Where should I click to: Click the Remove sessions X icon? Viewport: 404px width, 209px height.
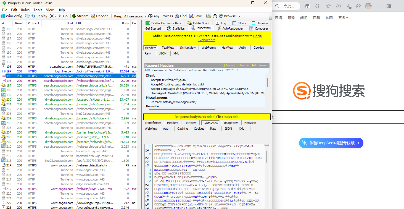pos(52,16)
